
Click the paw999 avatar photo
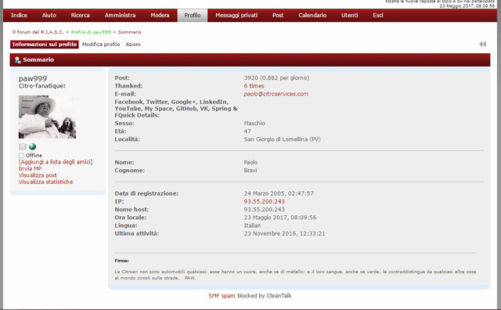coord(47,117)
